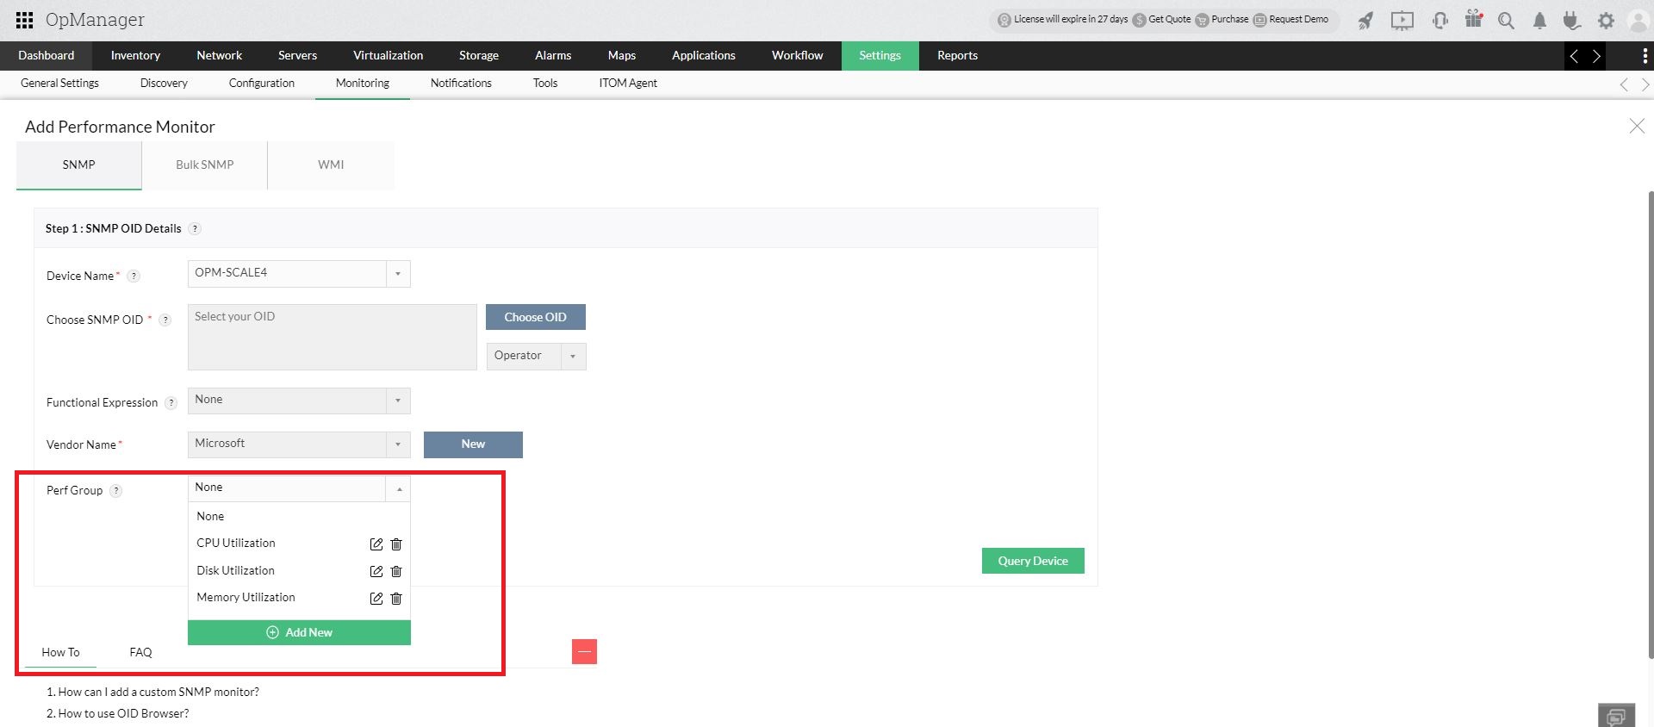Delete the Disk Utilization perf group
The width and height of the screenshot is (1654, 727).
(396, 571)
